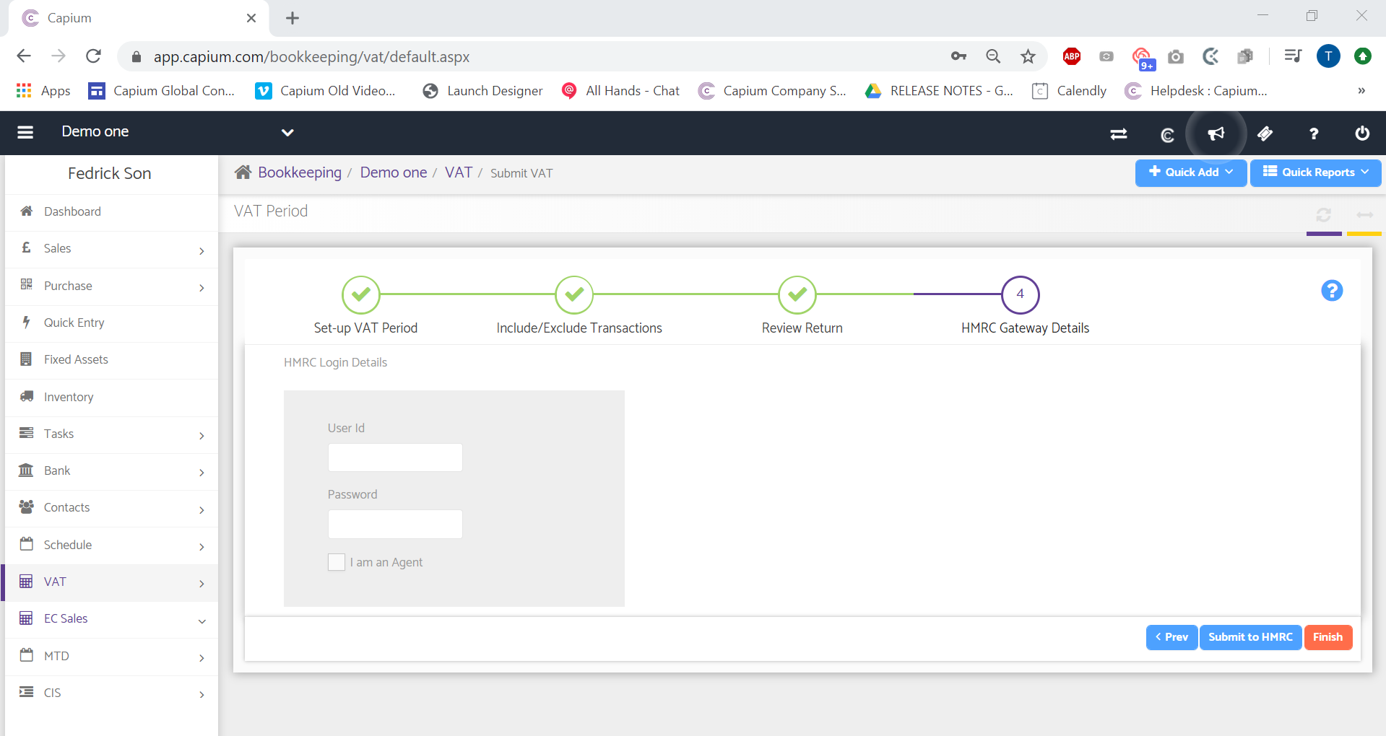The image size is (1386, 736).
Task: Open the help question mark in header
Action: [1314, 133]
